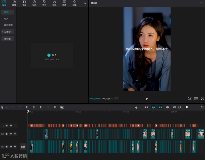Lock the upper video track
This screenshot has height=160, width=205.
(7, 134)
